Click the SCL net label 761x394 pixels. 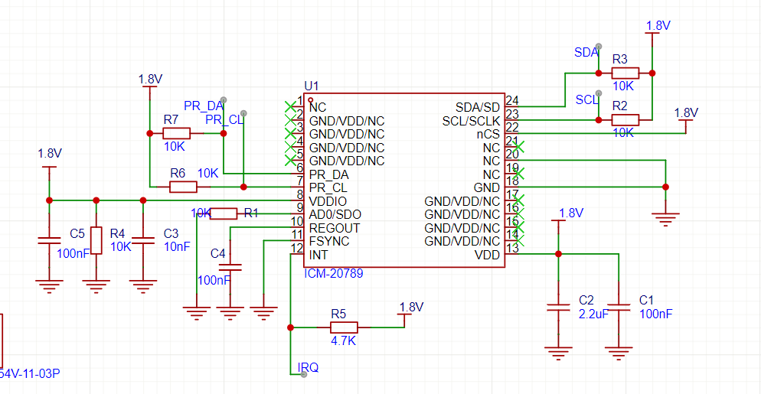tap(586, 99)
